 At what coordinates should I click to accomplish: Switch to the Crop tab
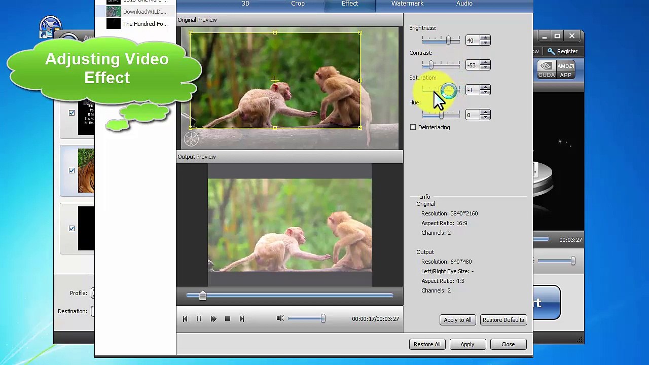point(298,4)
